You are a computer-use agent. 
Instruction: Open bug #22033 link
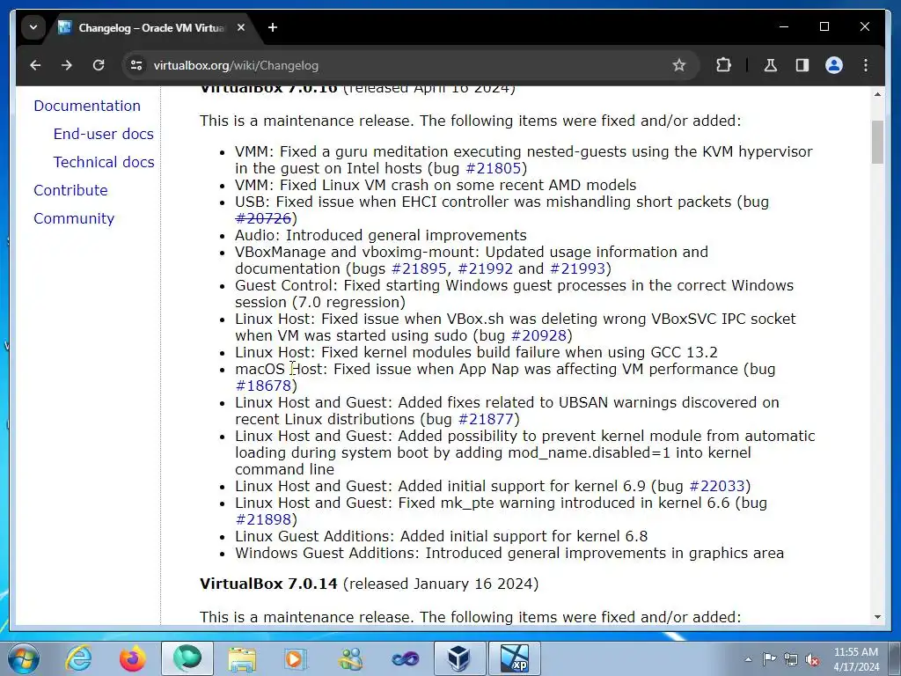coord(716,486)
